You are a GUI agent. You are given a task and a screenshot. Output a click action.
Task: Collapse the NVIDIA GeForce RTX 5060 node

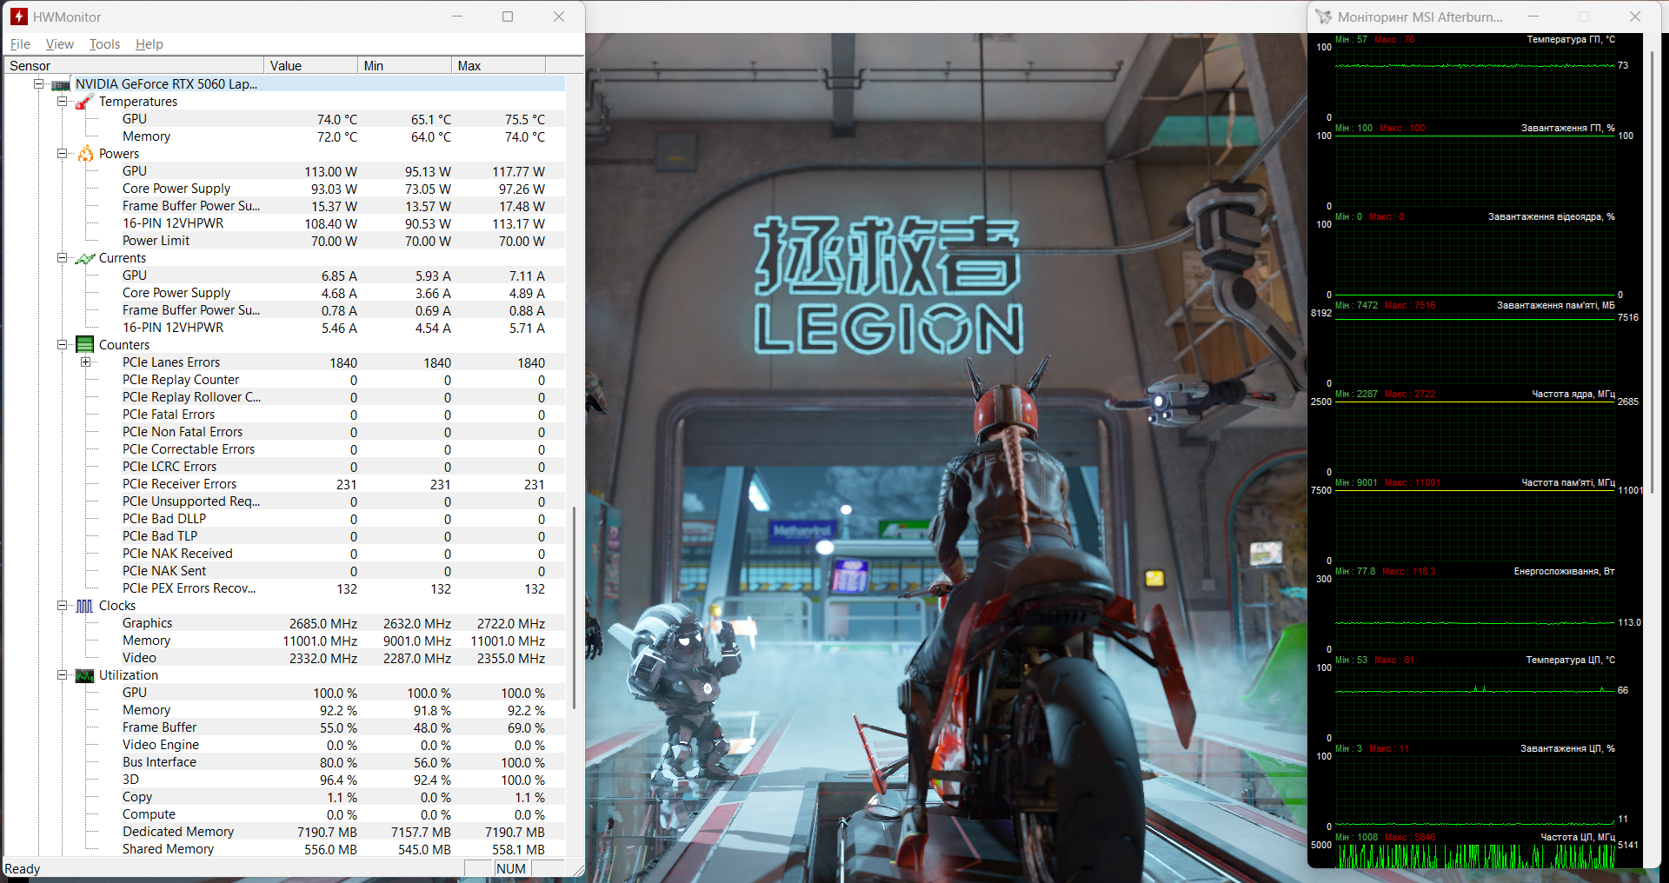39,84
